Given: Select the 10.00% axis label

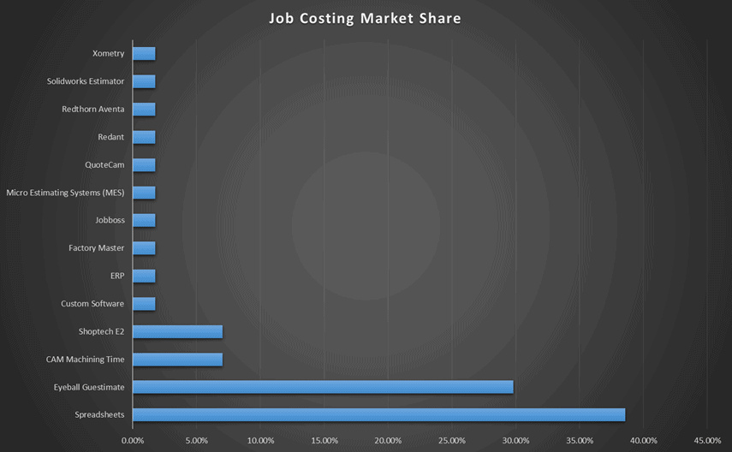Looking at the screenshot, I should (x=260, y=440).
